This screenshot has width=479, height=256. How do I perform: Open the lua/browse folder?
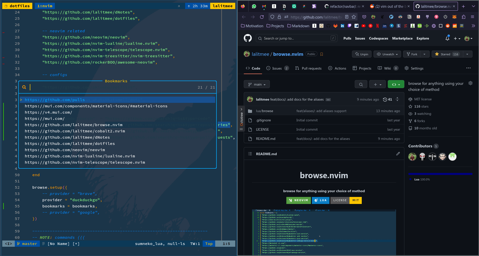[265, 111]
